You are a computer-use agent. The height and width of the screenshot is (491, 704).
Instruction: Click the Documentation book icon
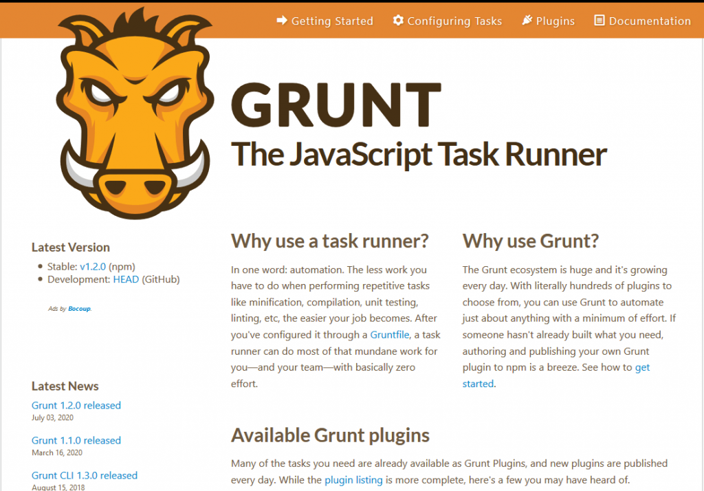tap(599, 20)
